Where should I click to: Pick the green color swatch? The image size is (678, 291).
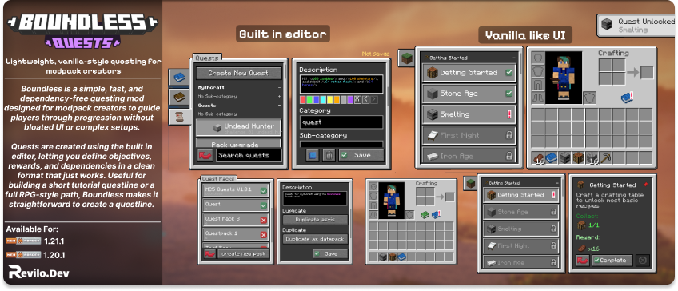click(x=310, y=100)
